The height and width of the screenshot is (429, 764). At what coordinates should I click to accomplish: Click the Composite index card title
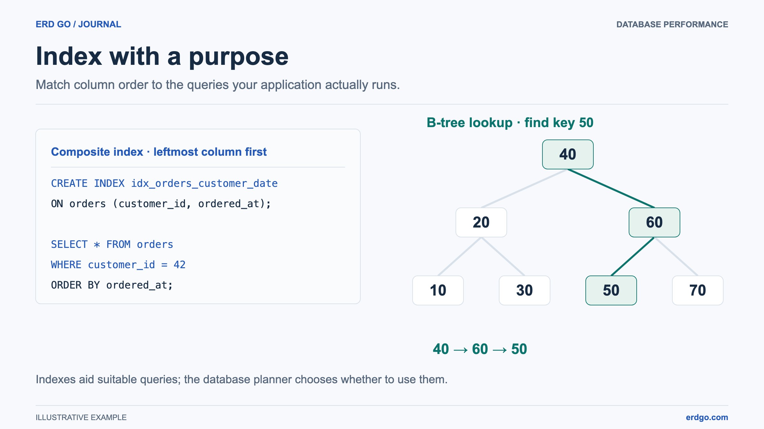159,152
